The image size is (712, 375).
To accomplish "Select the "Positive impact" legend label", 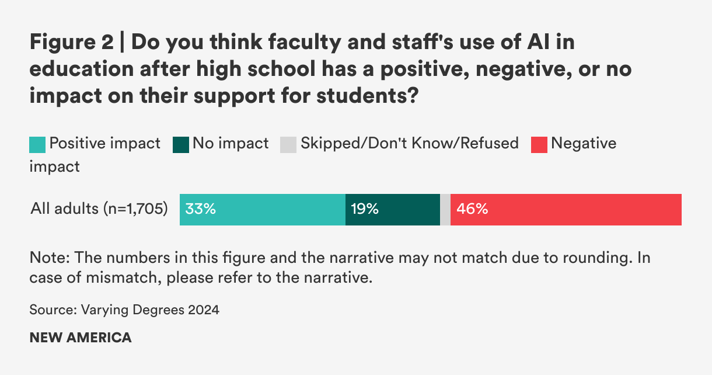I will click(104, 143).
